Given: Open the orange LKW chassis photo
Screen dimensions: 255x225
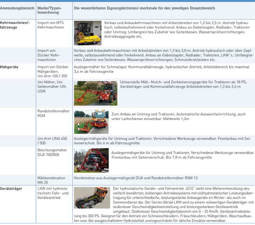Looking at the screenshot, I should pyautogui.click(x=92, y=198).
